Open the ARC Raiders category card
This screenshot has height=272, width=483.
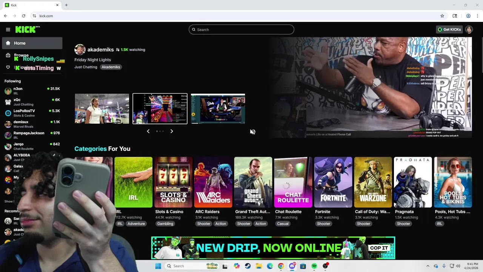pos(213,182)
